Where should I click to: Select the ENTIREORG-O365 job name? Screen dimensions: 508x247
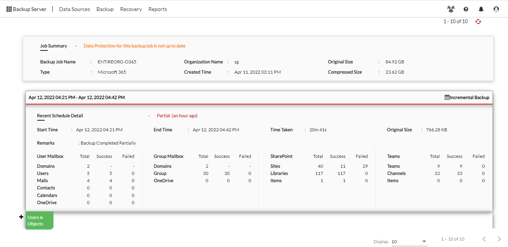[117, 62]
